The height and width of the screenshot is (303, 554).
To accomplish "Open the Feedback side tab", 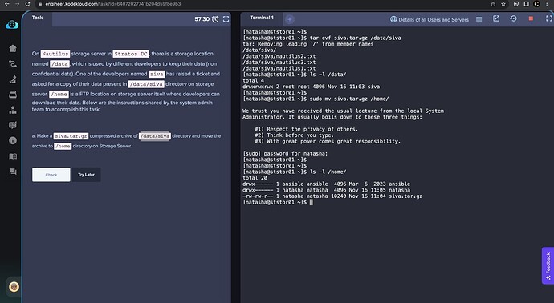I will [548, 265].
